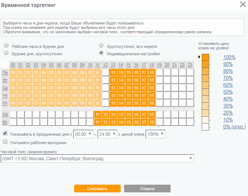
Task: Pick the 100% dark orange color swatch
Action: (205, 57)
